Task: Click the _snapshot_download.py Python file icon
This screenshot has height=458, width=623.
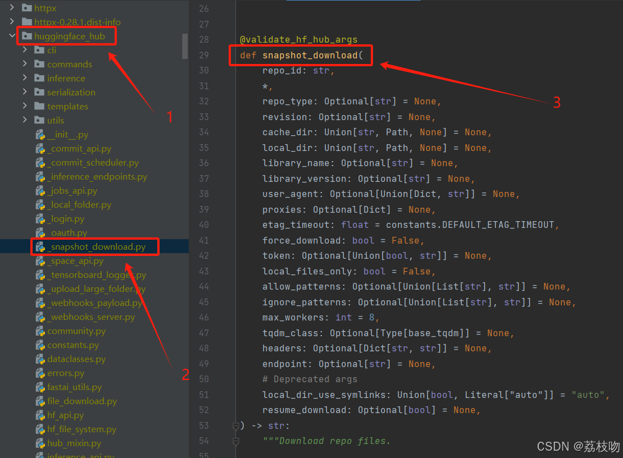Action: [40, 247]
